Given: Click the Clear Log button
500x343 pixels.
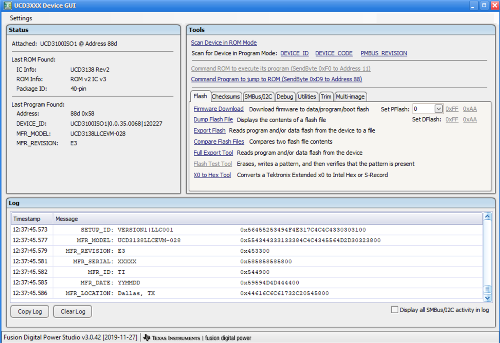Looking at the screenshot, I should 73,311.
